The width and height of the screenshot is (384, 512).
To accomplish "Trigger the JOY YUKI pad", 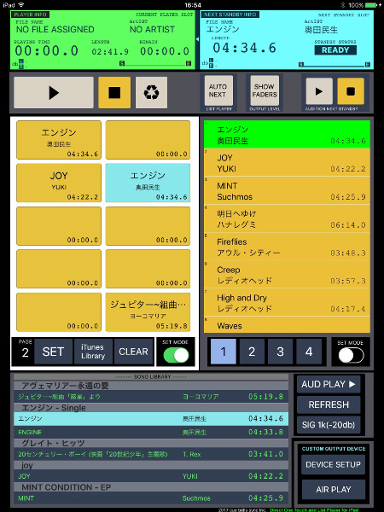I will click(59, 183).
